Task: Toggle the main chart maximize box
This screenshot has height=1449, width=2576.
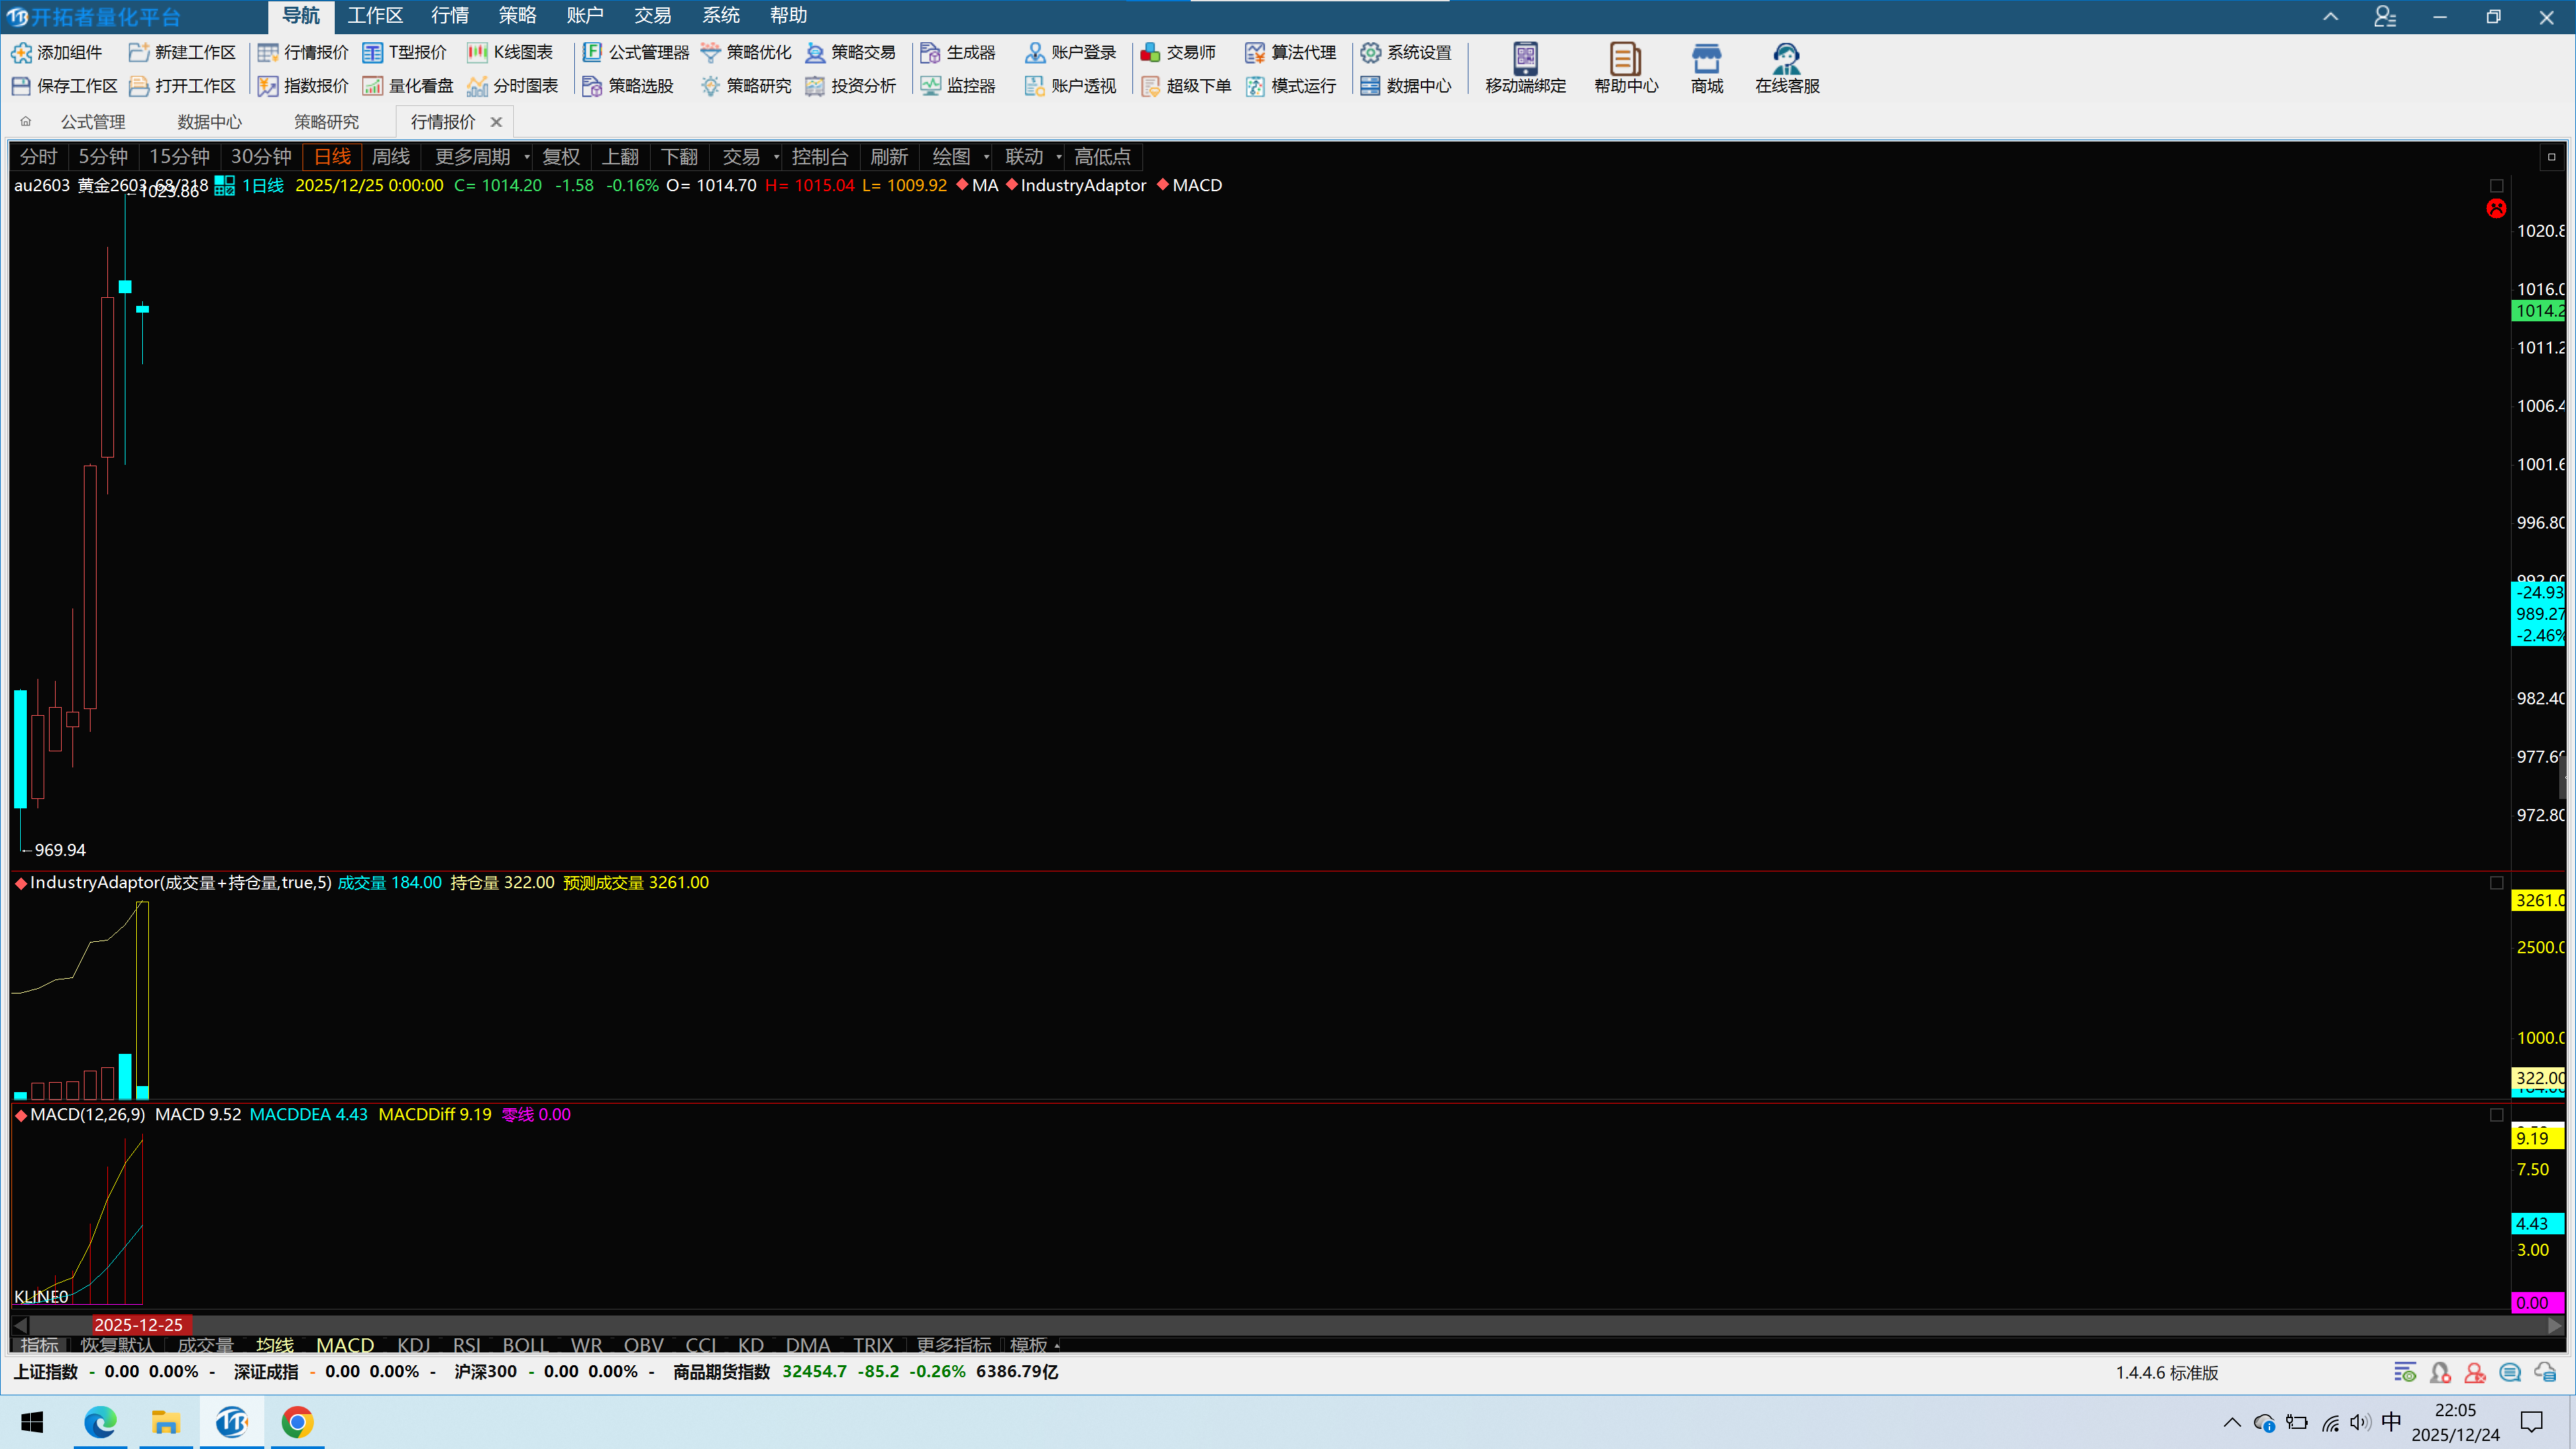Action: (2496, 186)
